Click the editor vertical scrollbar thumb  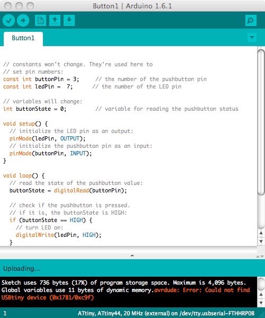pyautogui.click(x=261, y=122)
